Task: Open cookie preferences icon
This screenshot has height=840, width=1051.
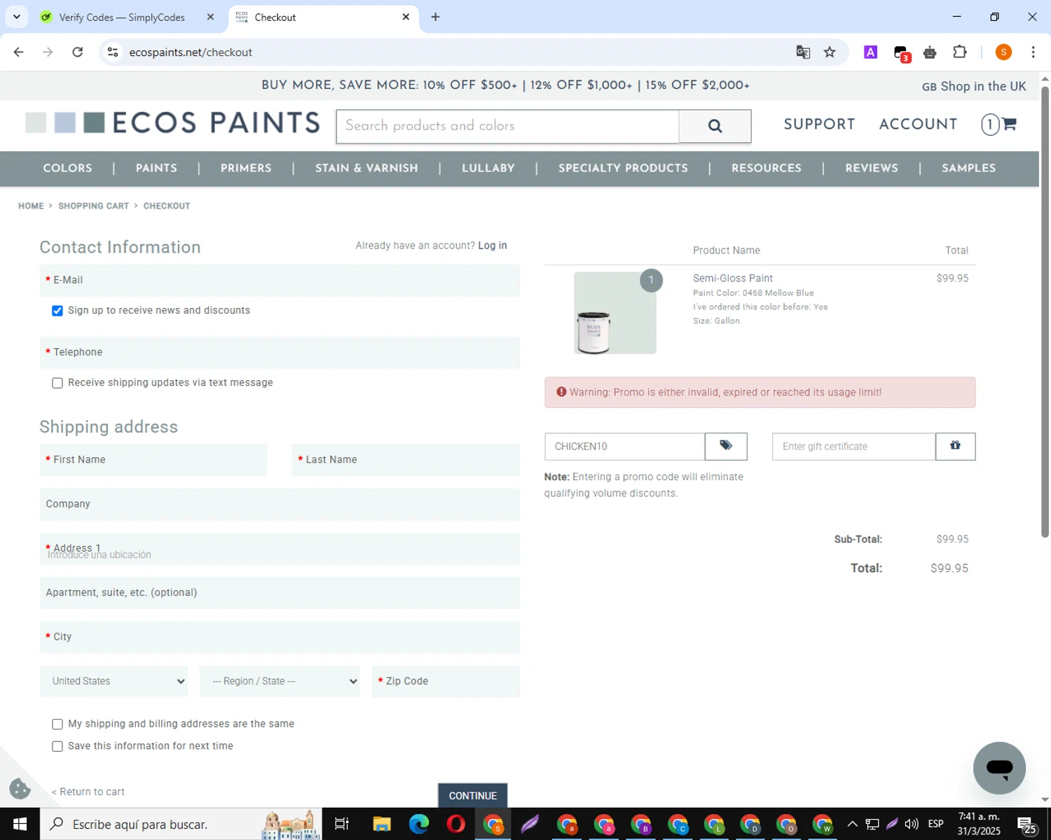Action: (20, 789)
